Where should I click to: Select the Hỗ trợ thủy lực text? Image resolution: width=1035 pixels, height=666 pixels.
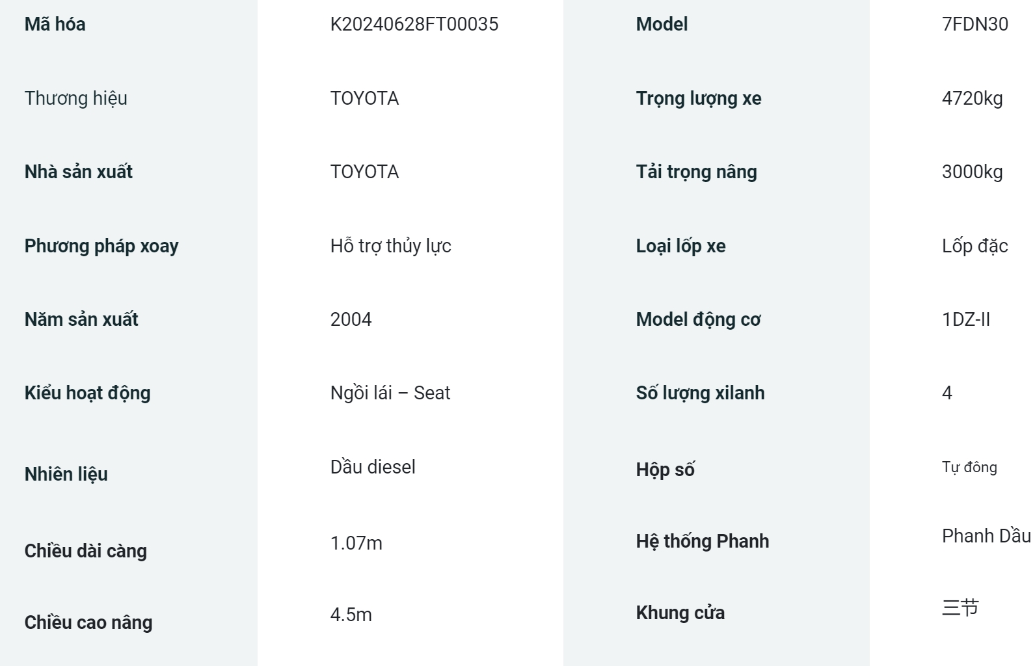click(x=390, y=246)
